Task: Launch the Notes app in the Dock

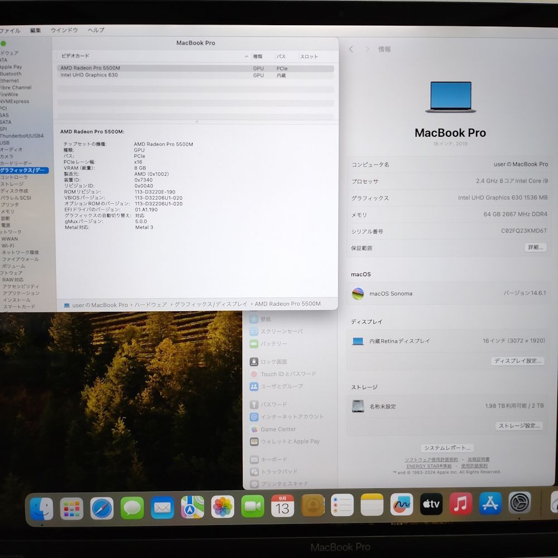Action: coord(372,504)
